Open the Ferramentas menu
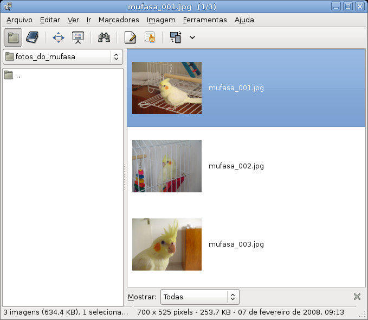Screen dimensions: 368x320 pyautogui.click(x=205, y=20)
